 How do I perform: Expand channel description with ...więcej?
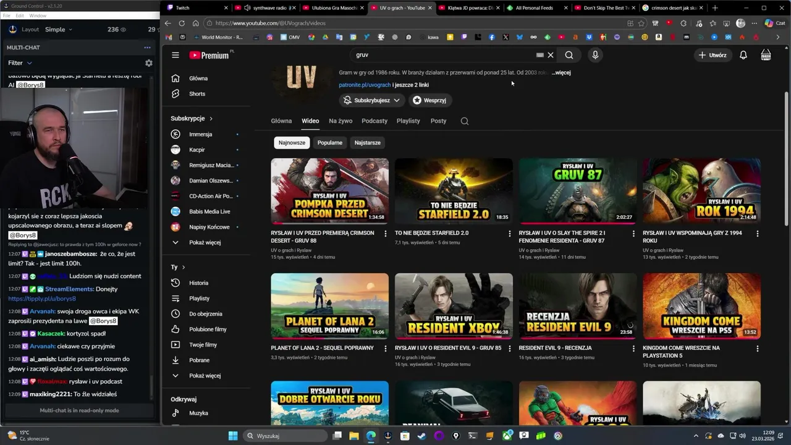click(561, 73)
